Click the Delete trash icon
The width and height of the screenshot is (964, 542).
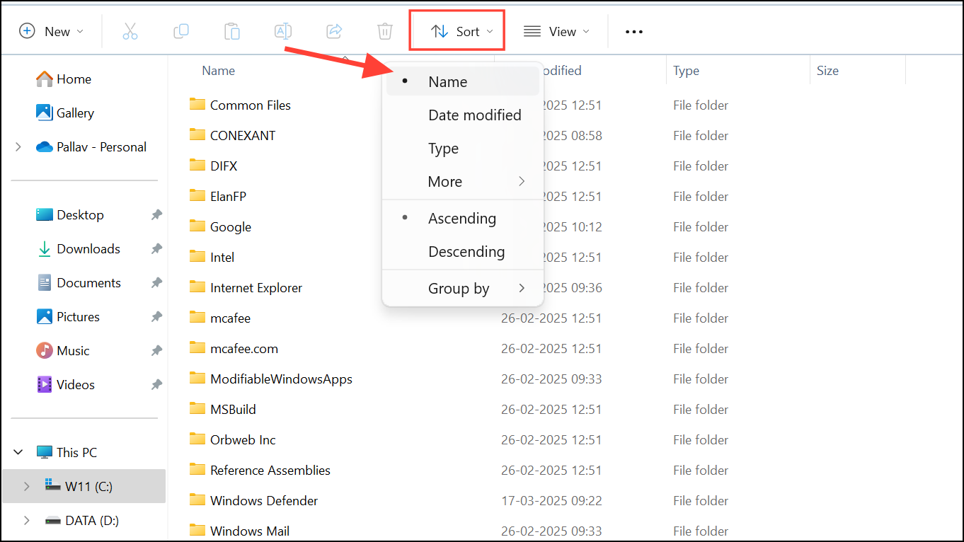(384, 30)
